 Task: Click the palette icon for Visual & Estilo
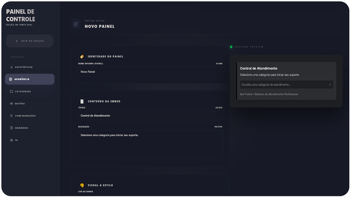(x=82, y=185)
